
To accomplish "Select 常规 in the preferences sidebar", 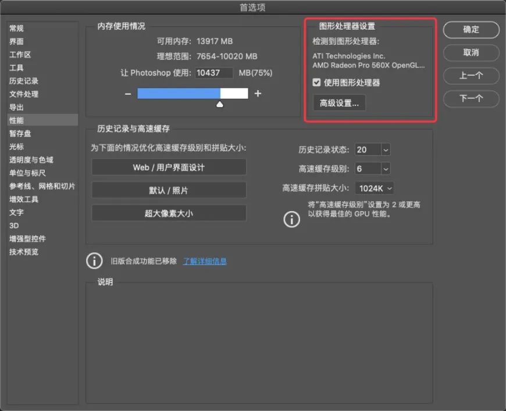I will click(x=42, y=28).
